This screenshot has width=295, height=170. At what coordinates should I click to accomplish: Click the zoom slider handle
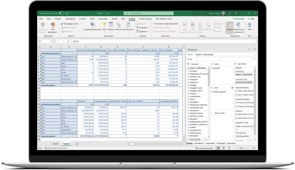[241, 148]
